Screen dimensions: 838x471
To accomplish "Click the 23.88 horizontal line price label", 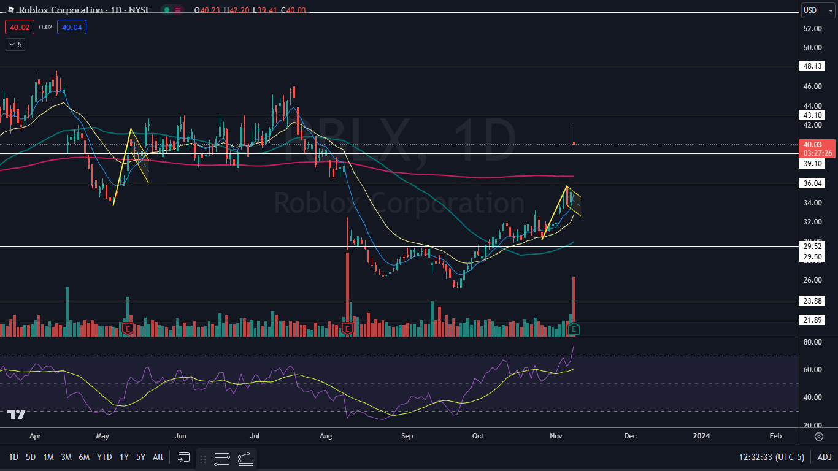I will point(812,301).
